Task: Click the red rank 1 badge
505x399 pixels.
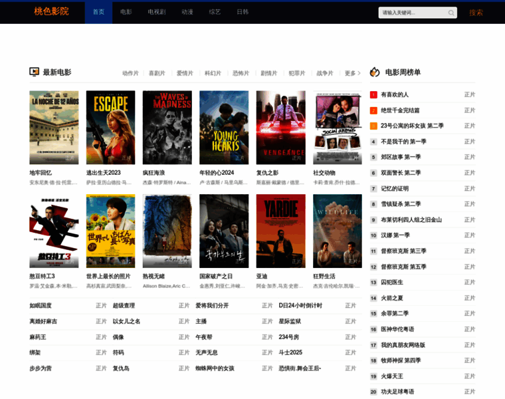Action: (x=373, y=94)
